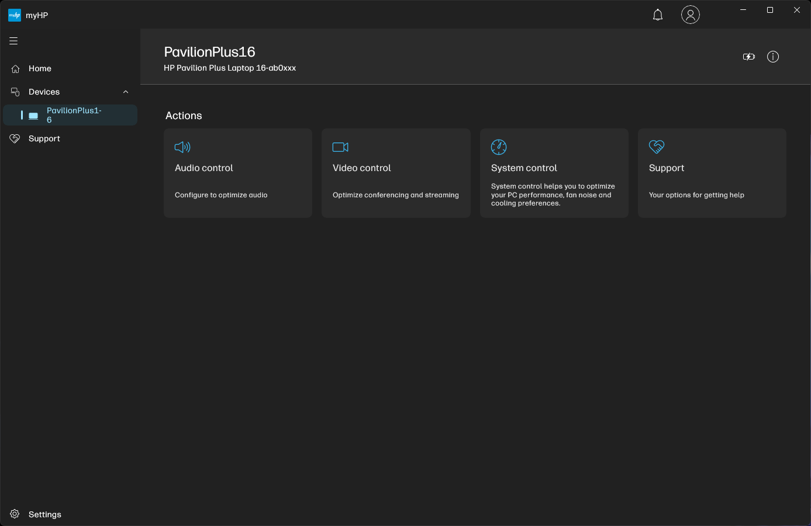Go to Home in the sidebar
This screenshot has height=526, width=811.
(x=40, y=68)
